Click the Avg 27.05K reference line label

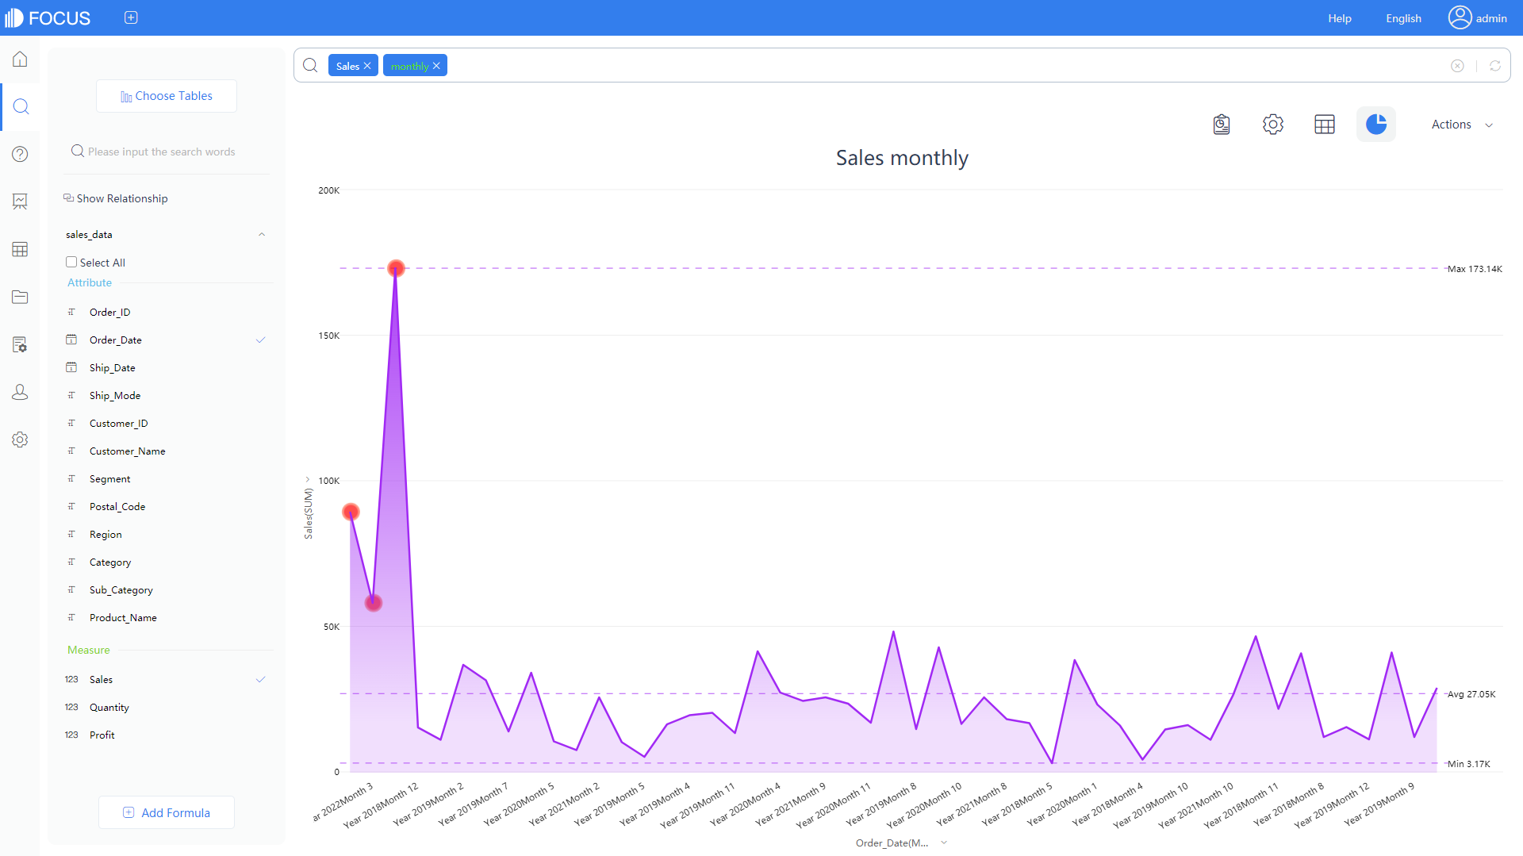1471,694
